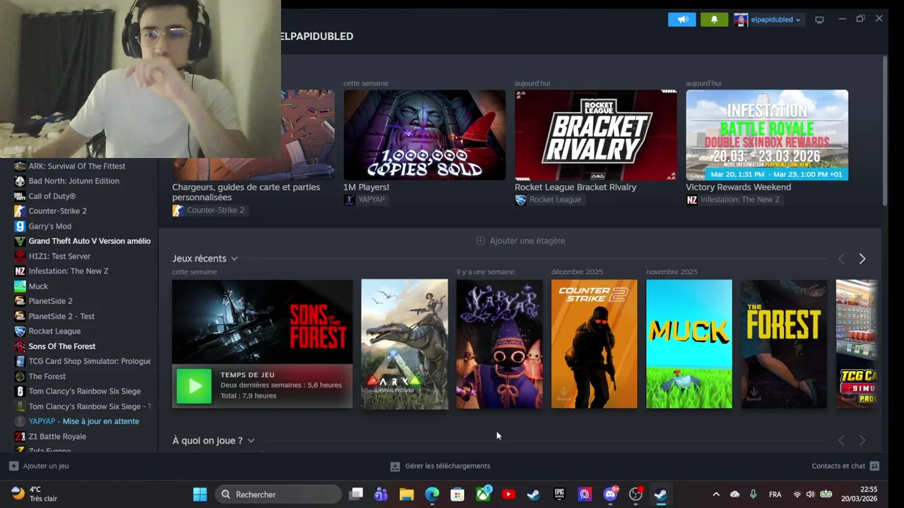The width and height of the screenshot is (904, 508).
Task: Click the Infestation NZ icon in library list
Action: click(20, 271)
